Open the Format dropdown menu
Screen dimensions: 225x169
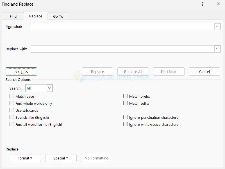(x=25, y=158)
